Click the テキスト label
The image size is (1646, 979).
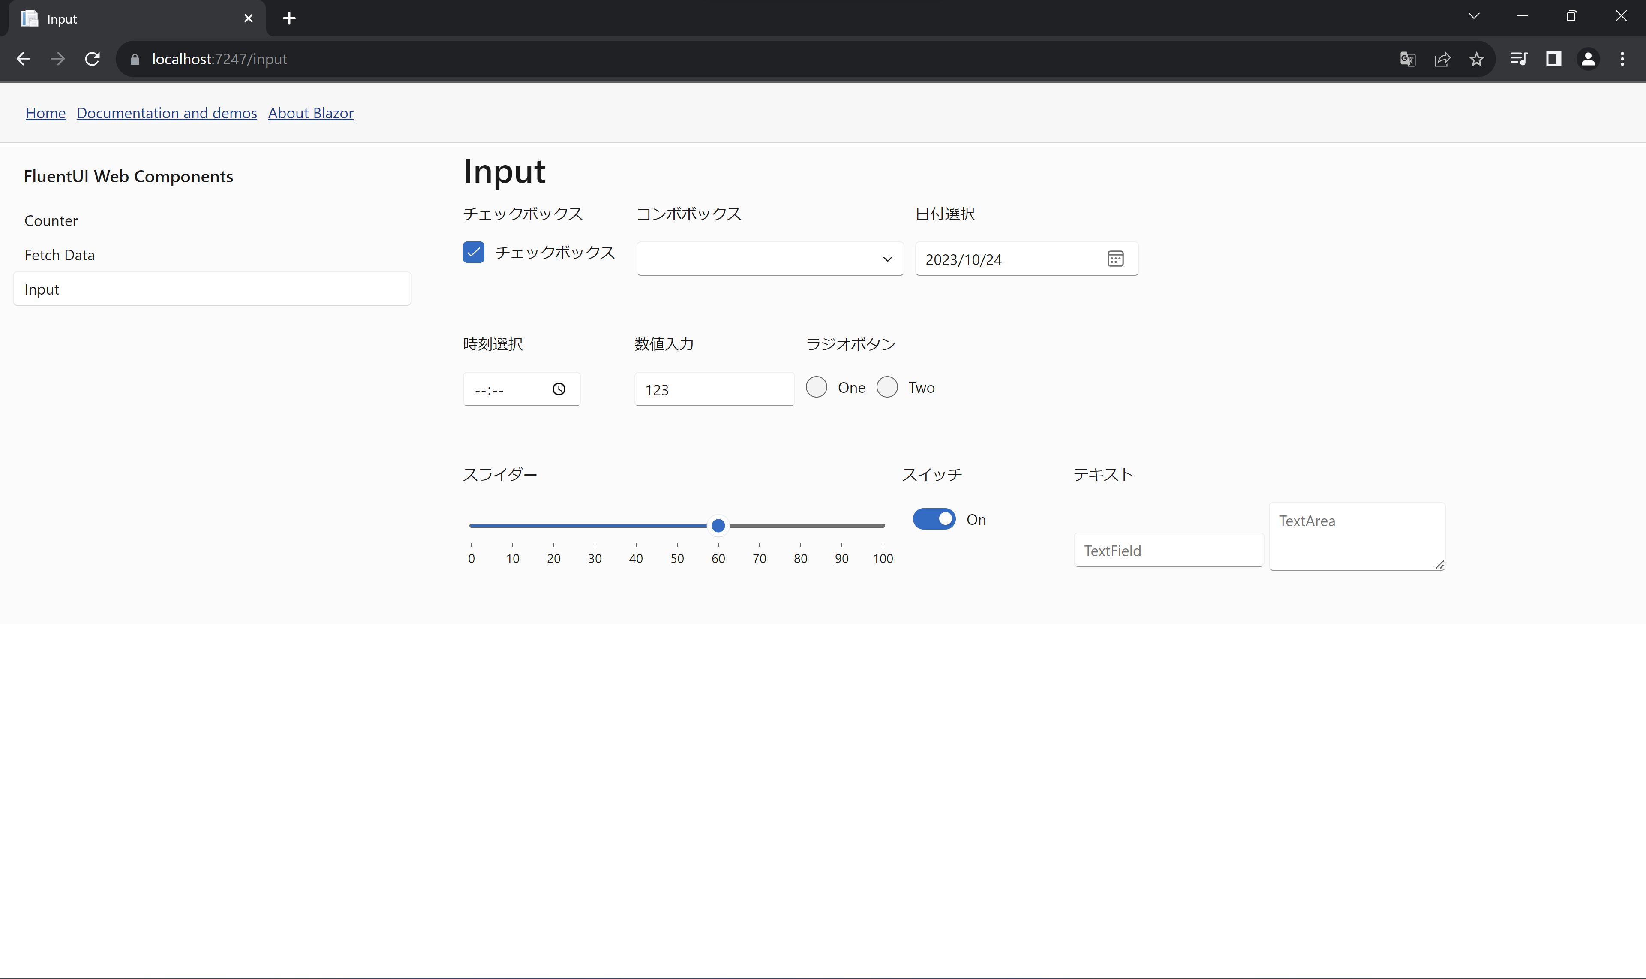pos(1103,474)
